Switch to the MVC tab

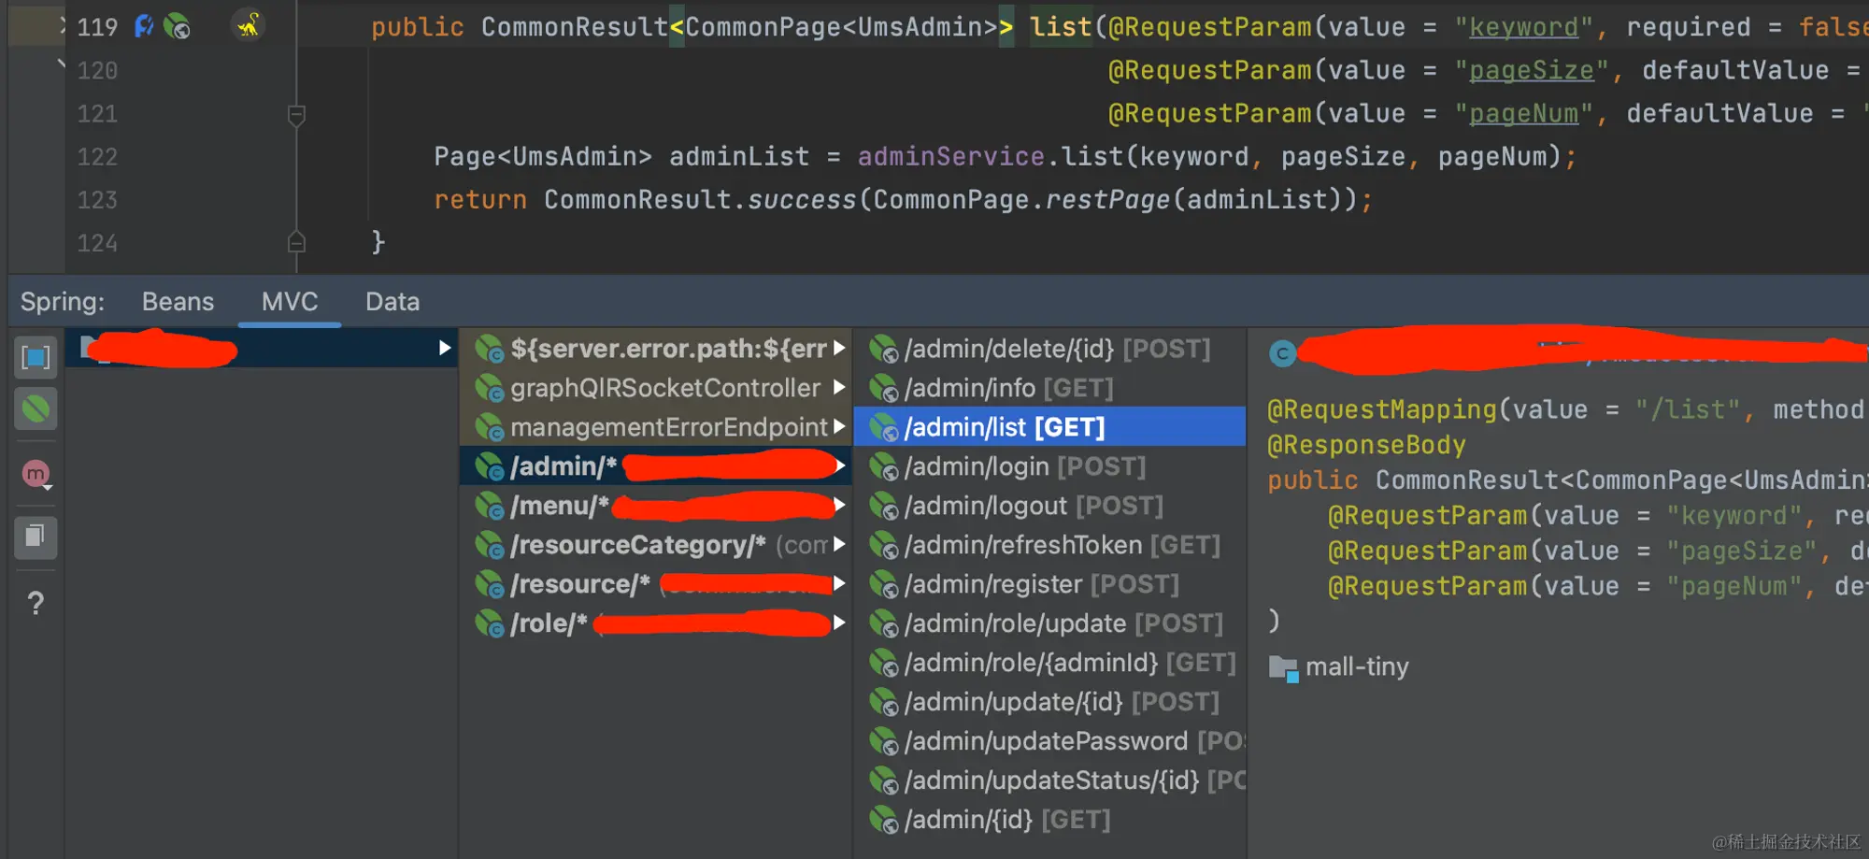(x=290, y=301)
